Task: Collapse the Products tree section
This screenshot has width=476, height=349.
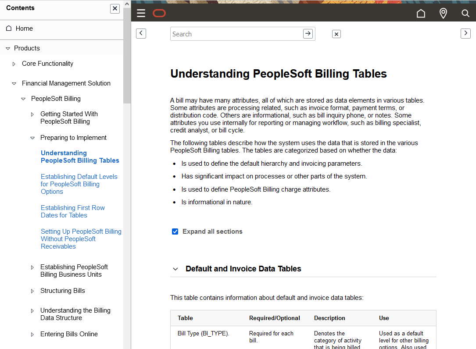Action: [7, 48]
